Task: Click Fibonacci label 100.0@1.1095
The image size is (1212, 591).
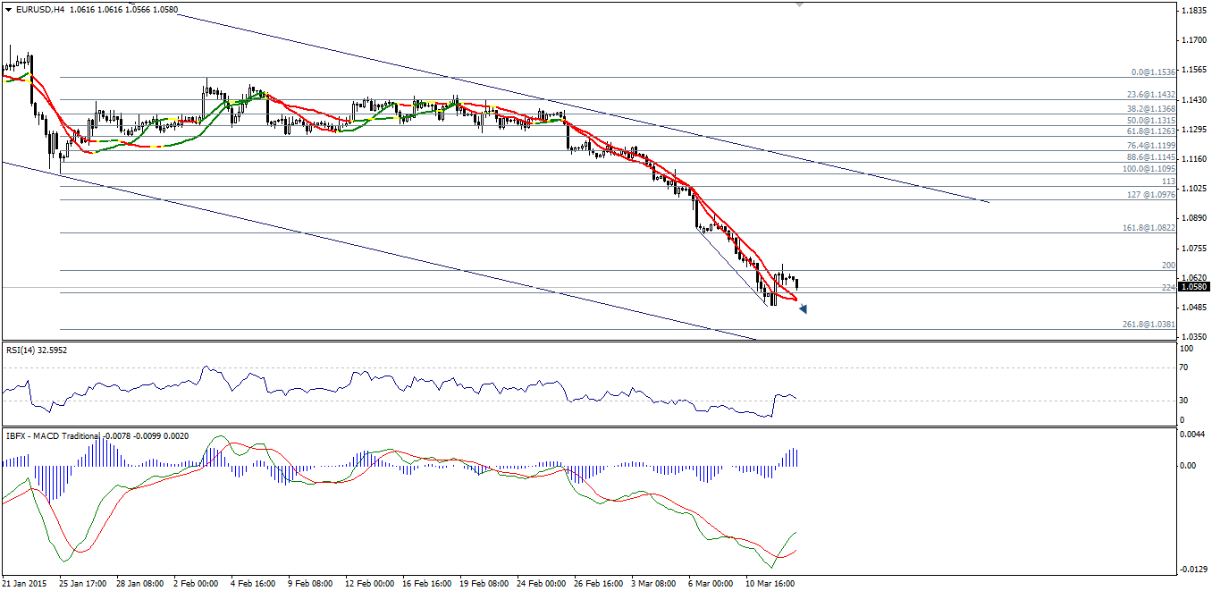Action: (1149, 169)
